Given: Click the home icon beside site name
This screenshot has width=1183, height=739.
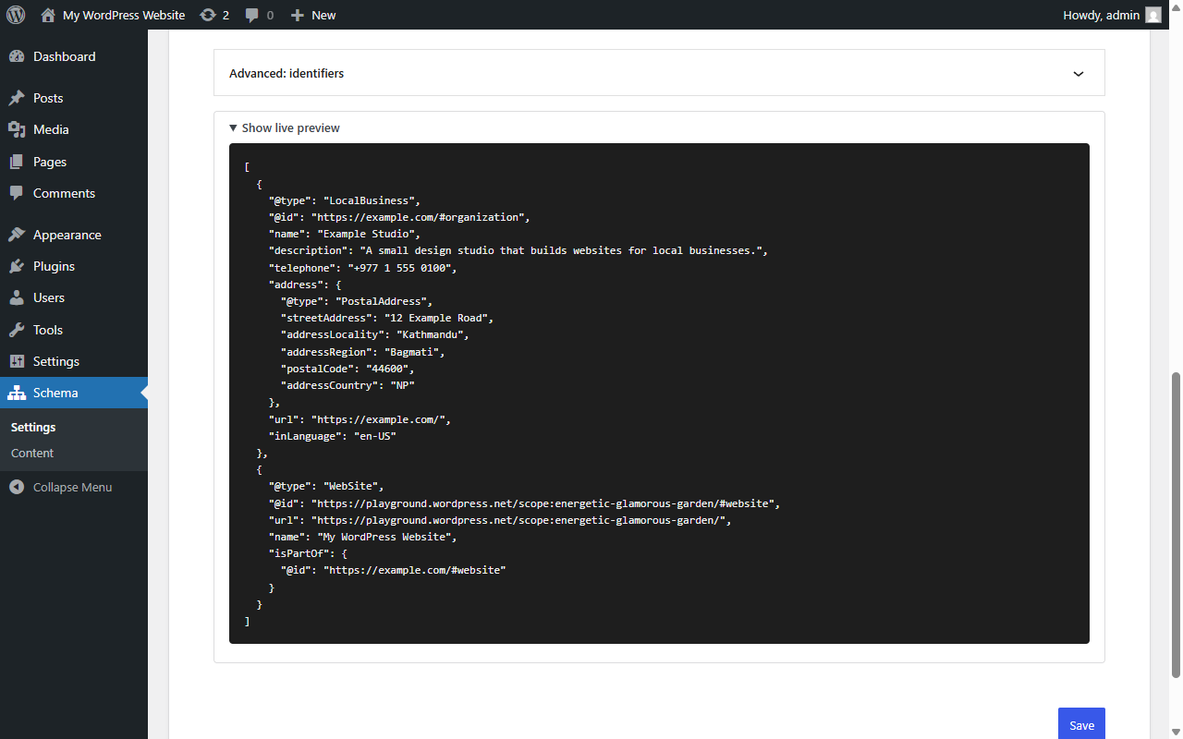Looking at the screenshot, I should pos(48,15).
